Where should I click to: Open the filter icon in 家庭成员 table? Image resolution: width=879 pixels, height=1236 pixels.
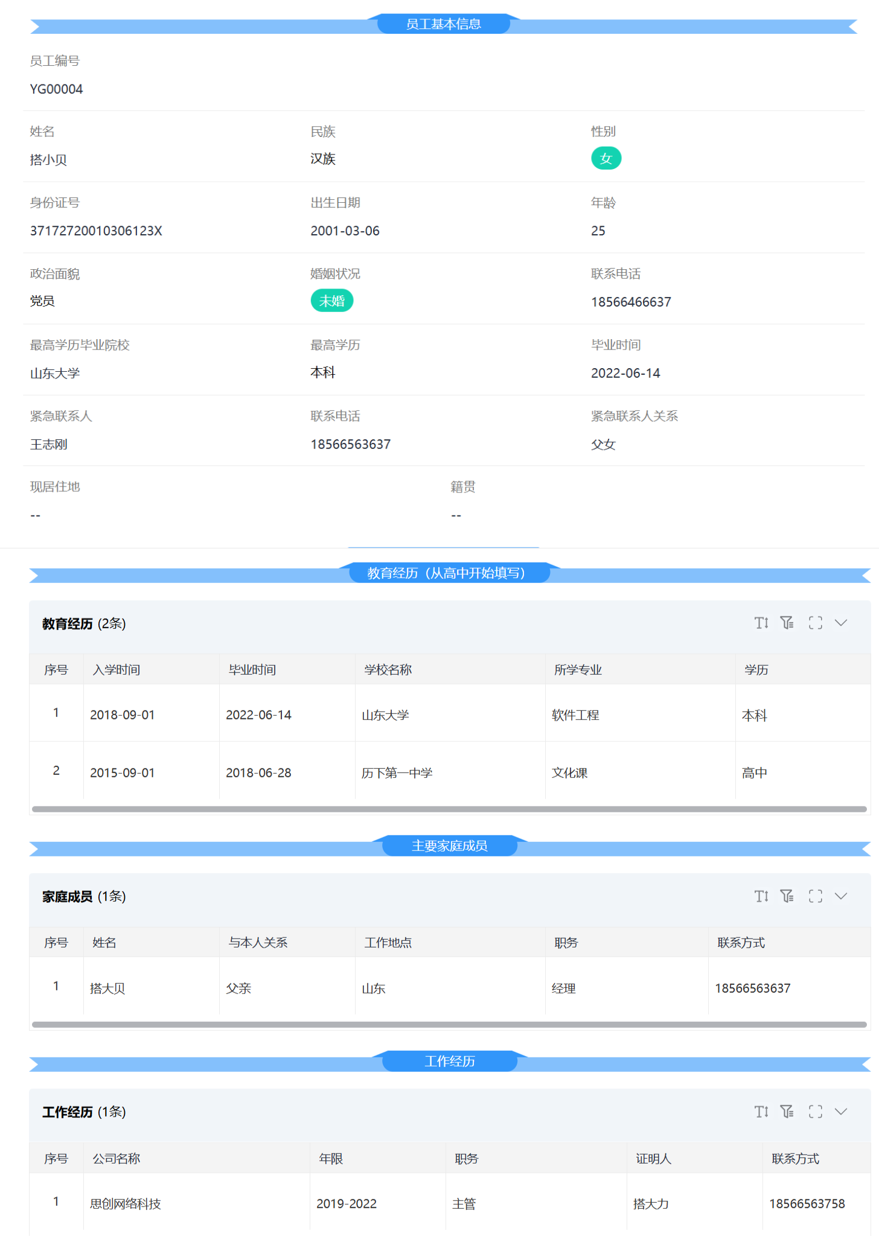787,896
